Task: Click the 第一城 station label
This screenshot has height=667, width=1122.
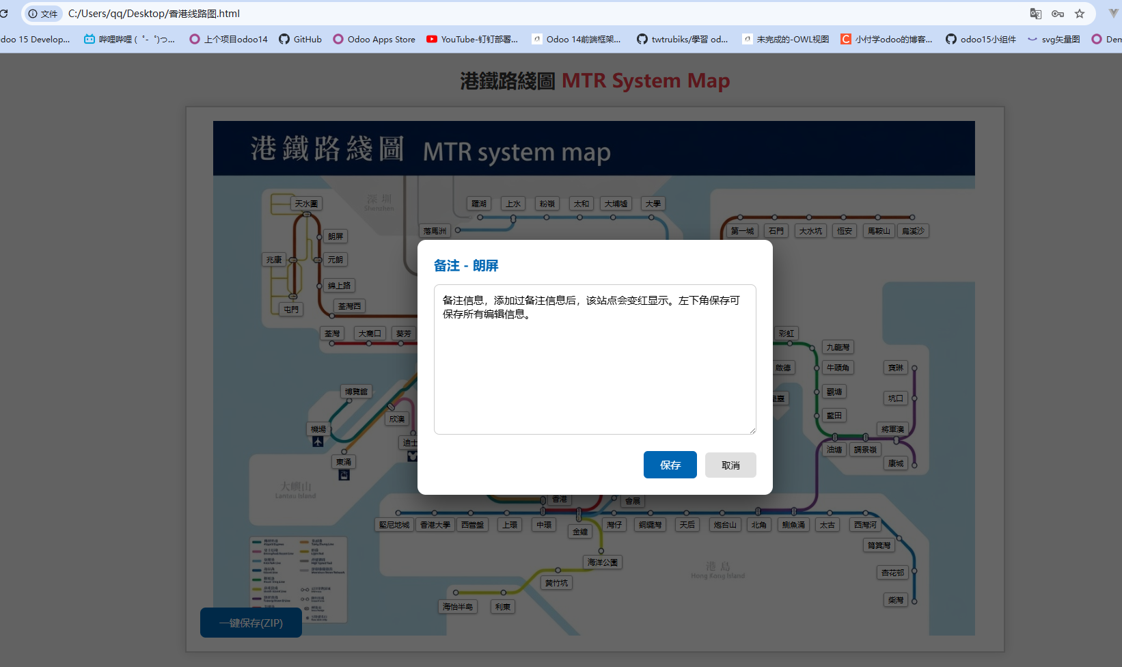Action: click(x=742, y=231)
